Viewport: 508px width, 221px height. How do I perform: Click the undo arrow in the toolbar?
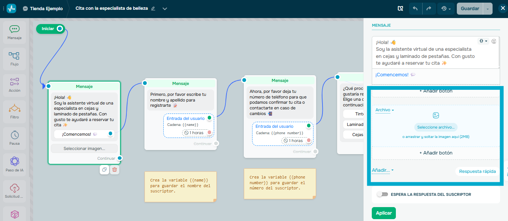coord(415,8)
